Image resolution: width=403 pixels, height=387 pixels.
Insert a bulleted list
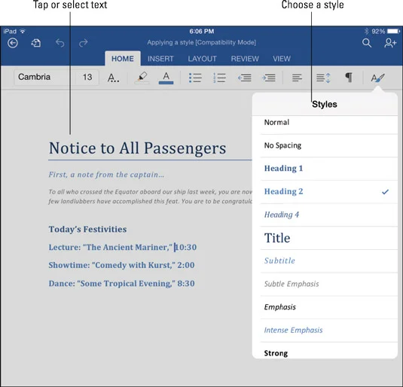pyautogui.click(x=195, y=78)
